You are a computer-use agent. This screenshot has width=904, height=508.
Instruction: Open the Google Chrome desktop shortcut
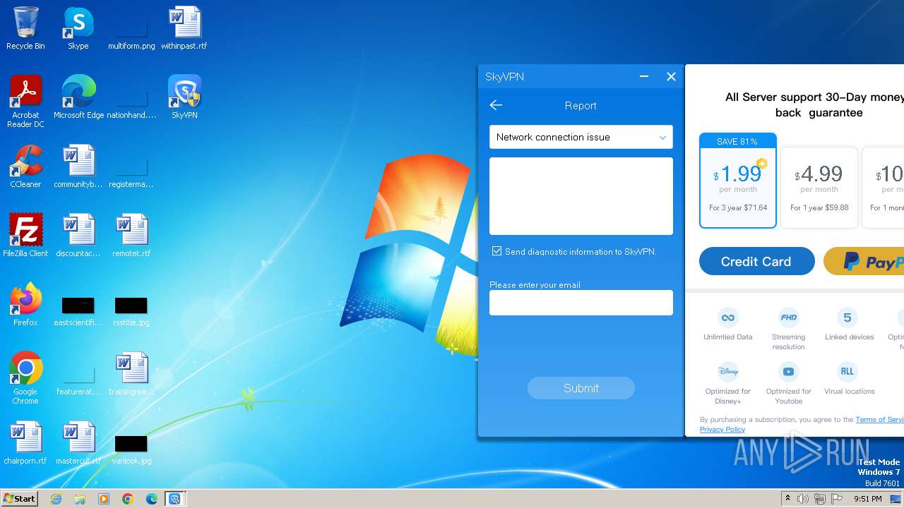[x=25, y=378]
